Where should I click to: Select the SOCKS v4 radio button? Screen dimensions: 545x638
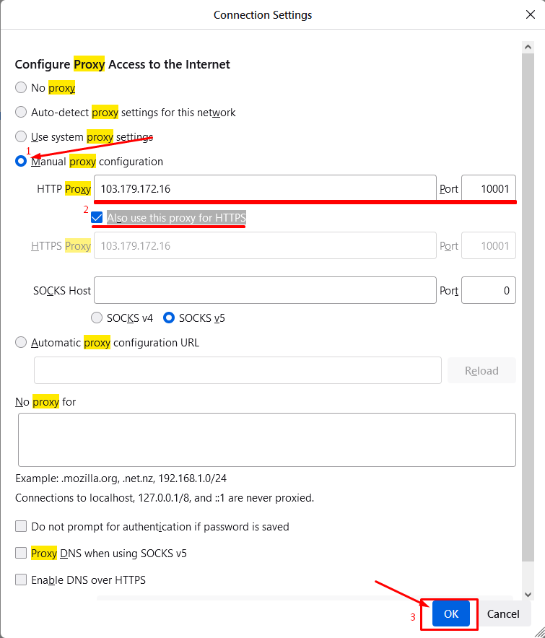(x=97, y=318)
